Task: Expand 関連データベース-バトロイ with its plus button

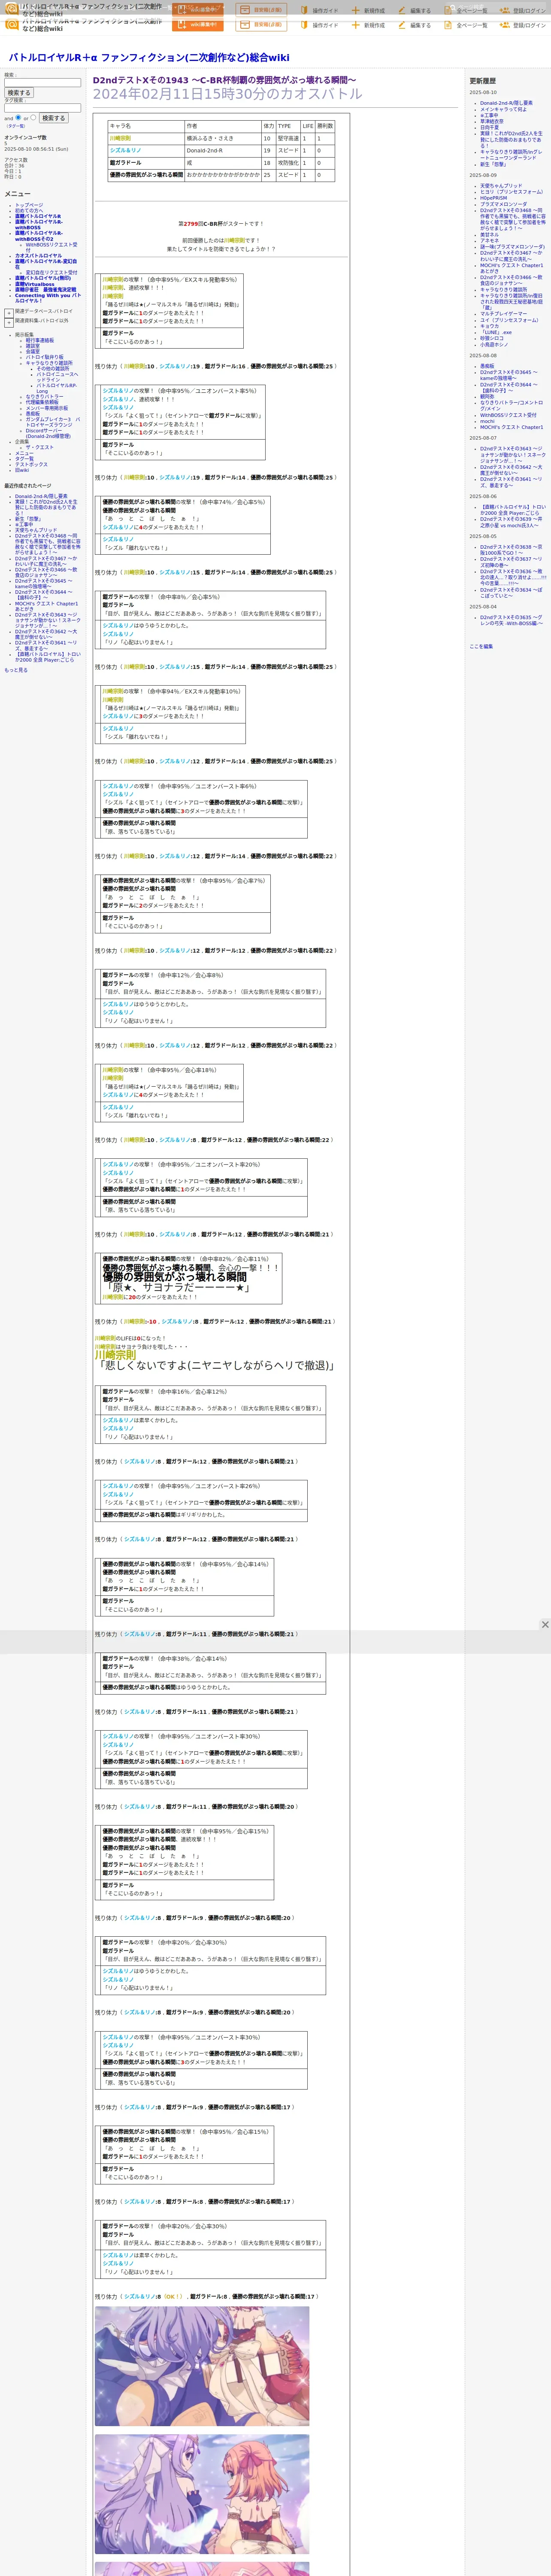Action: click(x=9, y=312)
